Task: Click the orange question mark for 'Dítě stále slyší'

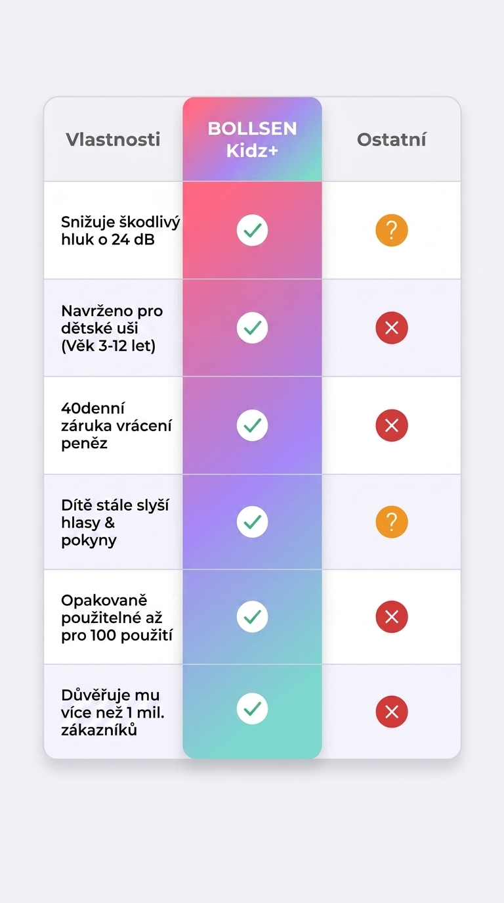Action: point(392,522)
